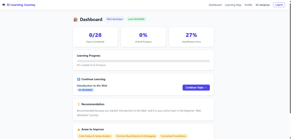
Task: Click the house icon beside Dashboard heading
Action: tap(75, 19)
